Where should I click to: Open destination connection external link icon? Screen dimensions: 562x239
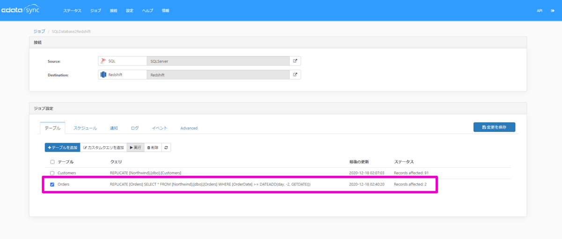click(x=295, y=74)
